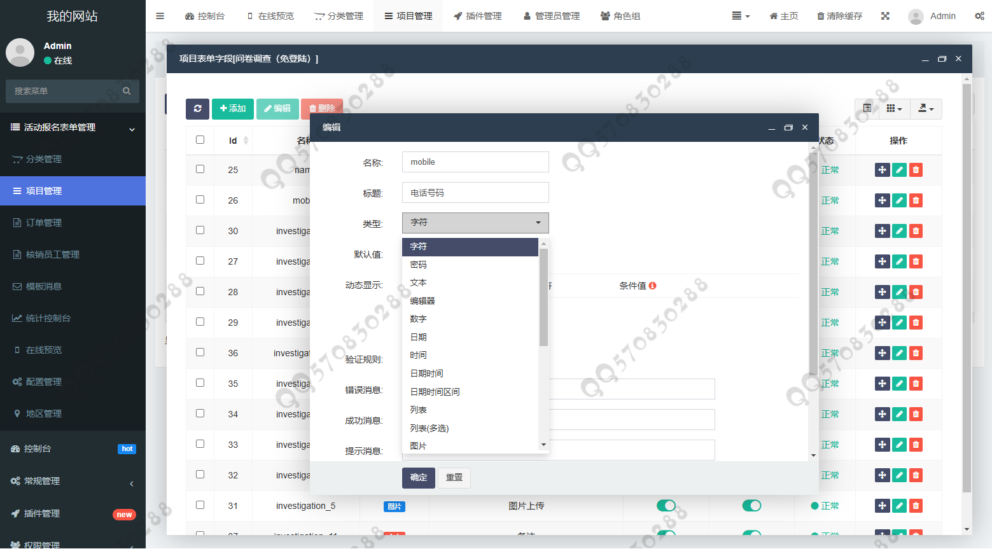
Task: Click the table view toggle icon
Action: coord(867,109)
